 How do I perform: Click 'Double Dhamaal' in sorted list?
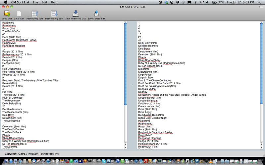(148, 101)
